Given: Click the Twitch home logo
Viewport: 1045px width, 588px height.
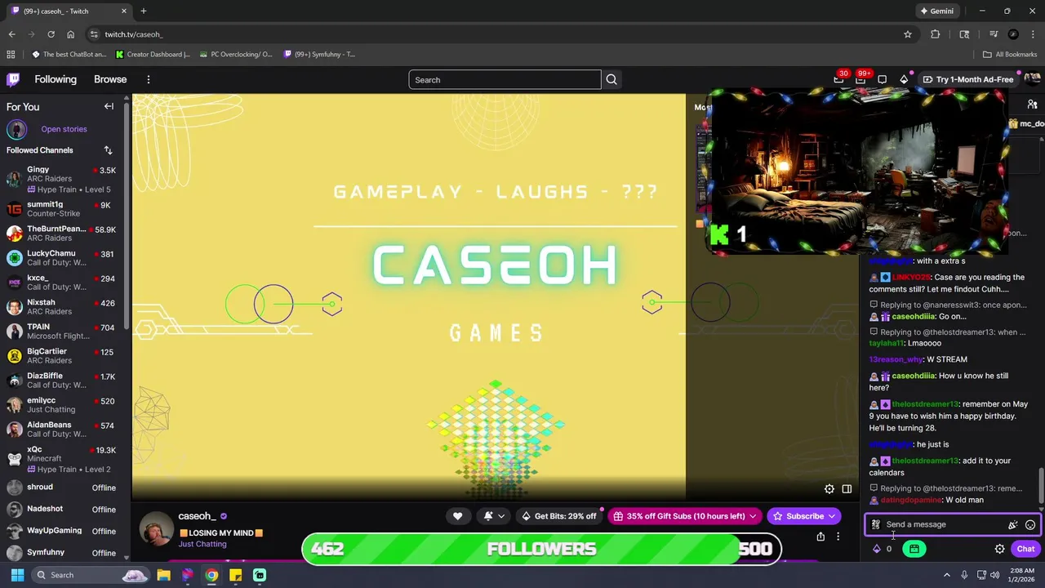Looking at the screenshot, I should [x=13, y=79].
